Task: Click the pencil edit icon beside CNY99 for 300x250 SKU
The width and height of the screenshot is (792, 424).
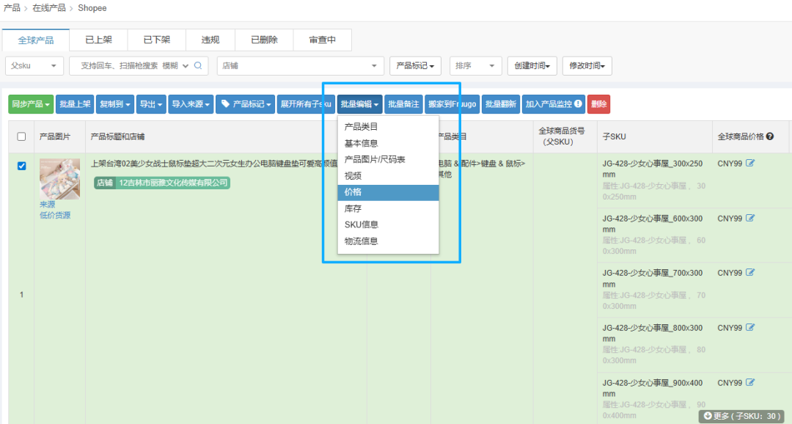Action: pyautogui.click(x=749, y=163)
